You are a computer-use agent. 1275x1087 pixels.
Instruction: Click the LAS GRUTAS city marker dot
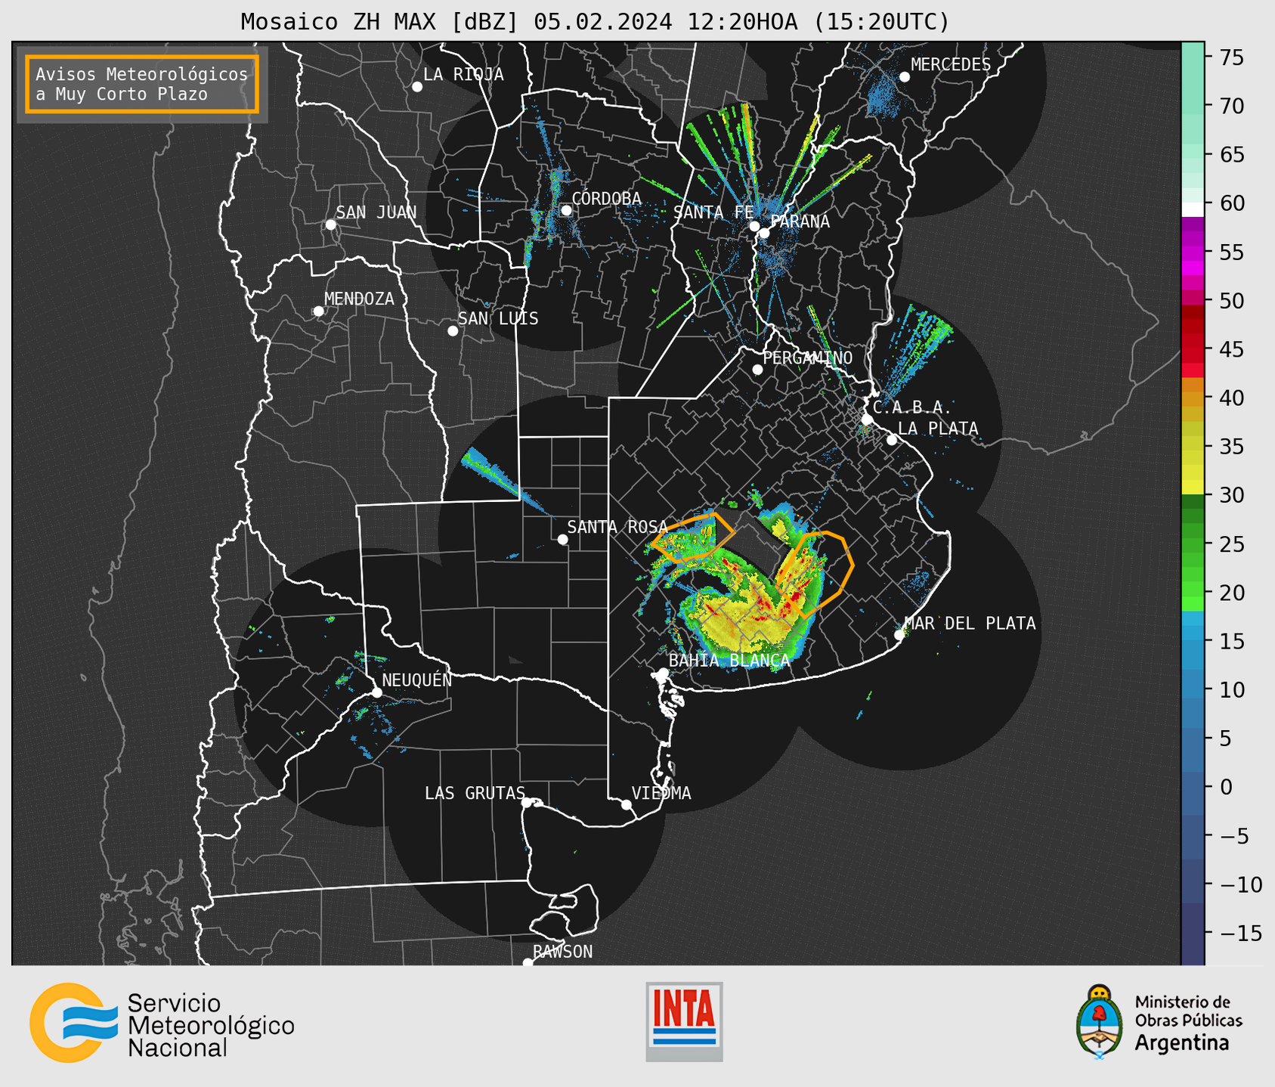tap(527, 803)
